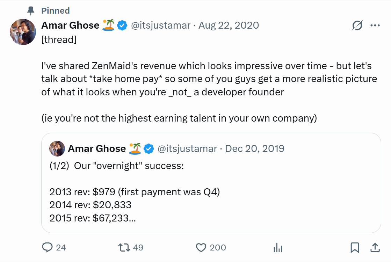Open the @itsjustamar handle link
This screenshot has height=262, width=391.
(160, 25)
